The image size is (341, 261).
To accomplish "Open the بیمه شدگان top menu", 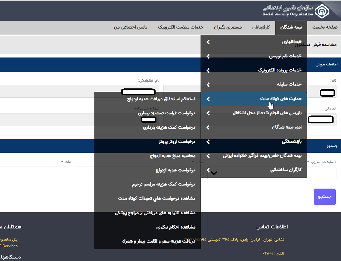I will [x=291, y=27].
